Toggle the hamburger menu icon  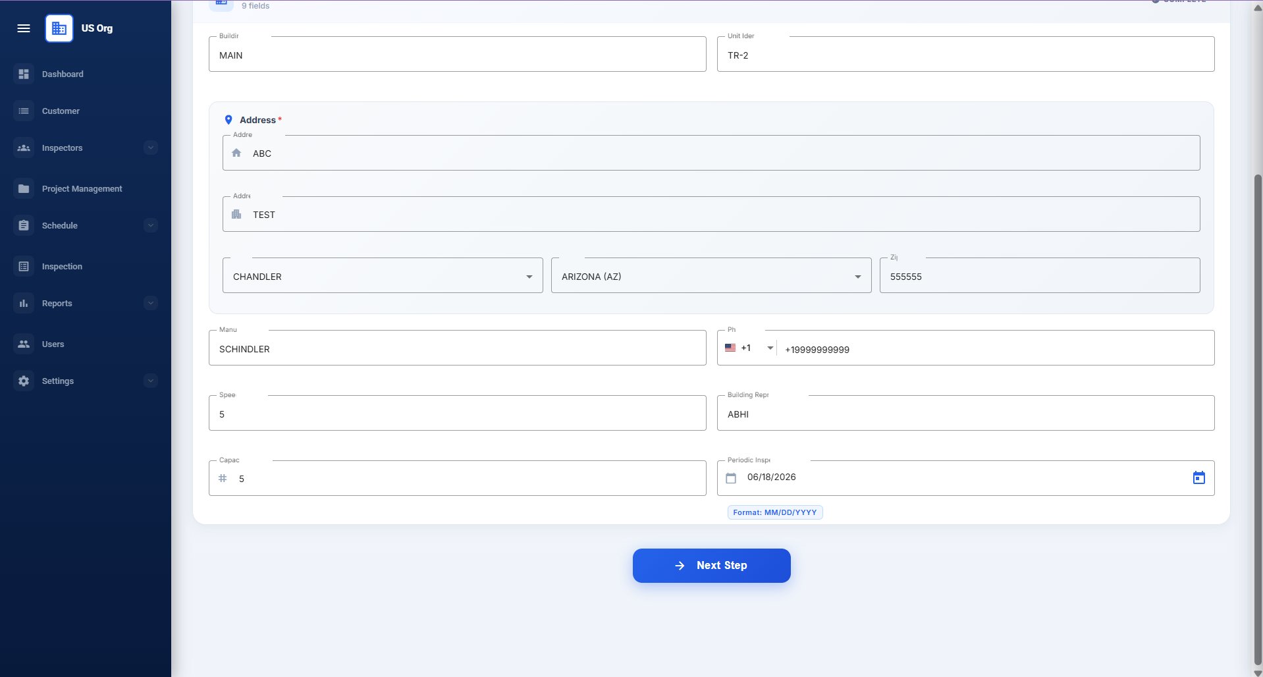(x=24, y=28)
